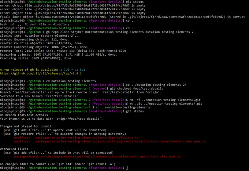This screenshot has height=171, width=249.
Task: Click "Branch 'feat/test-details' set up to track" line
Action: coord(81,92)
